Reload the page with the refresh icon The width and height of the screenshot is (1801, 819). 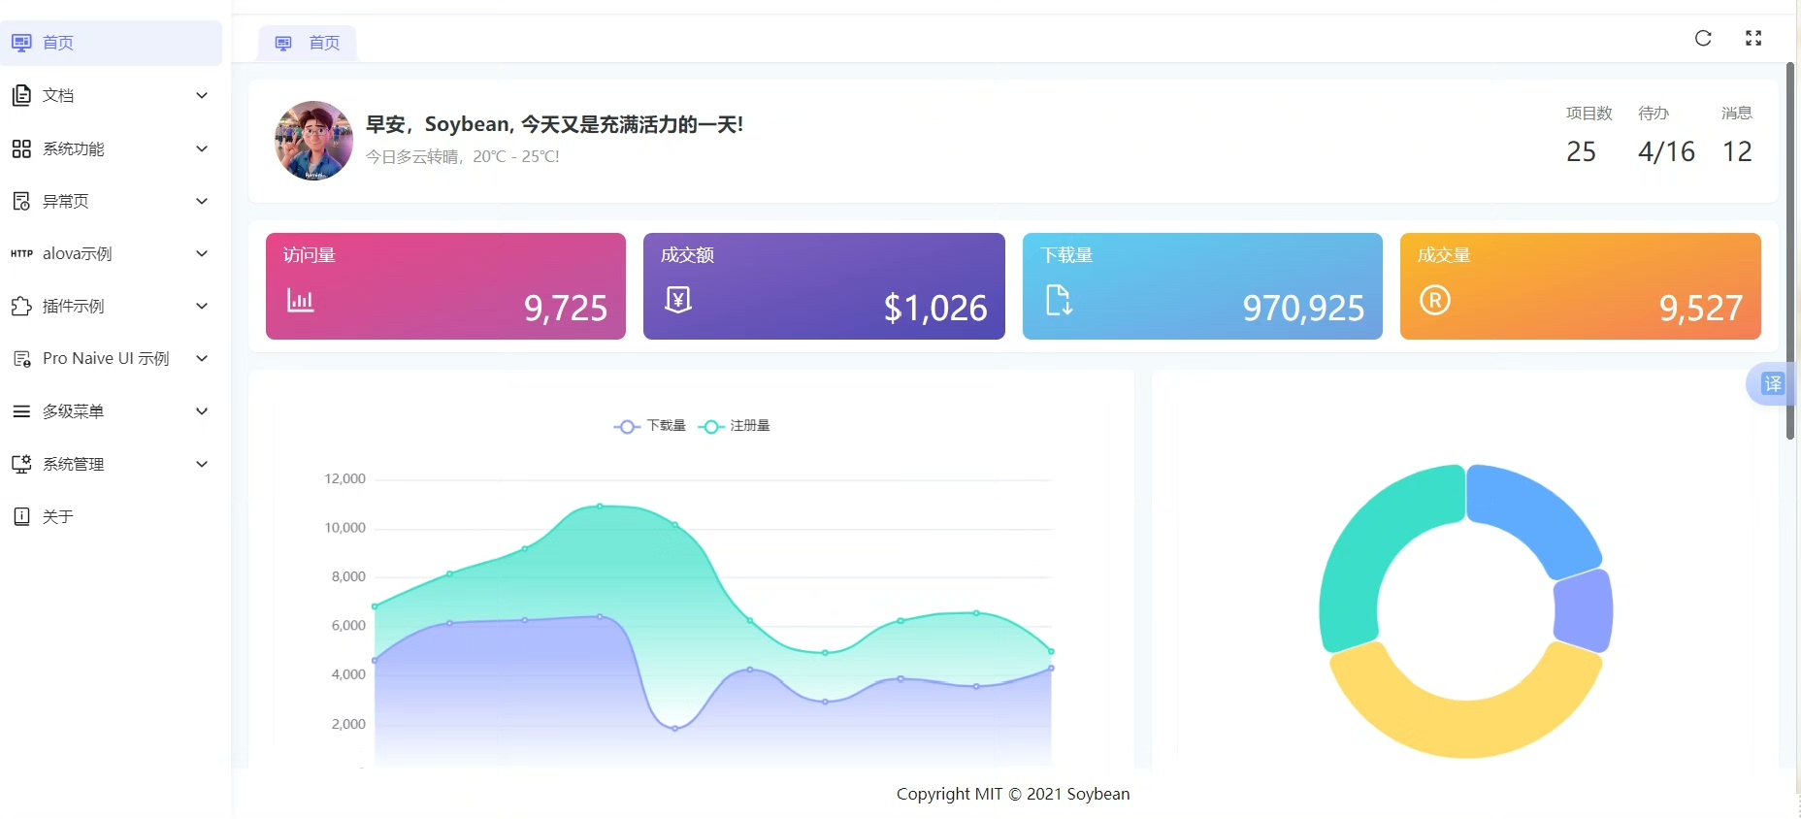pos(1703,38)
